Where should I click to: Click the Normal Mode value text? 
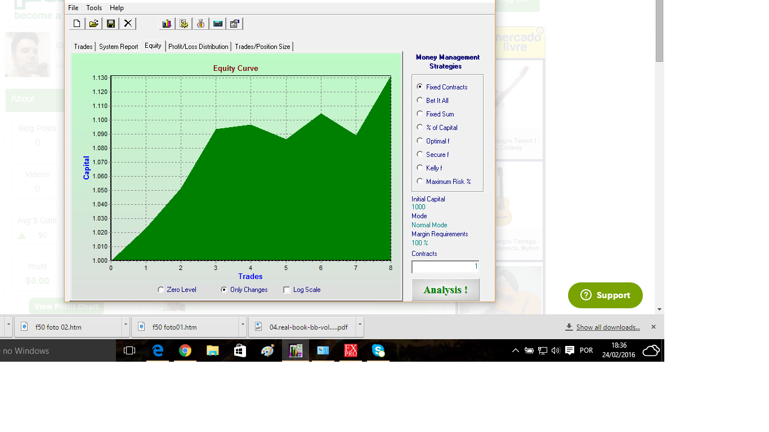pos(430,225)
